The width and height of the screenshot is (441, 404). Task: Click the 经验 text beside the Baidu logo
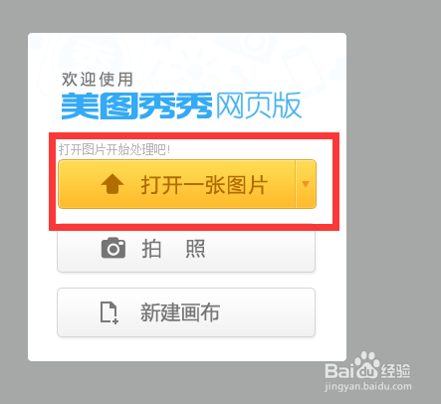pos(396,371)
